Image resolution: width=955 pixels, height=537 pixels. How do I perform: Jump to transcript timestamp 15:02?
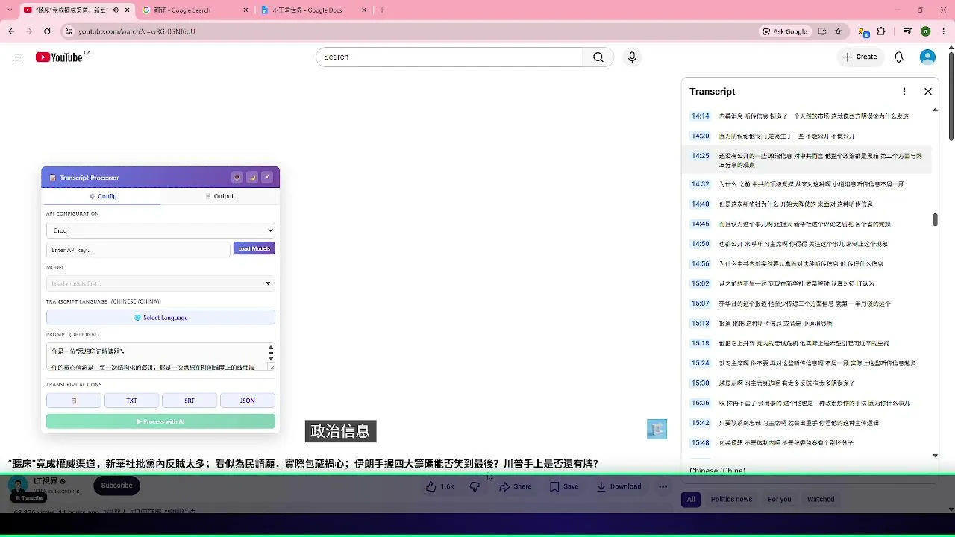pyautogui.click(x=700, y=283)
